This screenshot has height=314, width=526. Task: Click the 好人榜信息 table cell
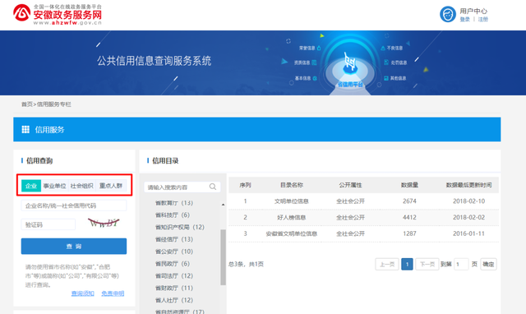tap(292, 217)
